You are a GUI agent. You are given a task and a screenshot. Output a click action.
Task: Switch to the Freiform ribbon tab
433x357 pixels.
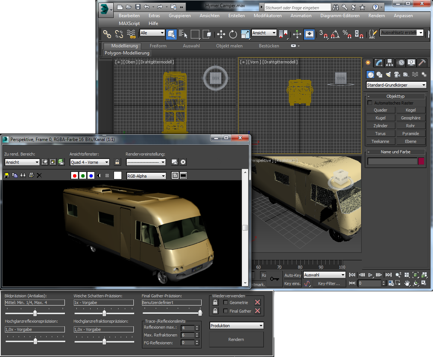point(158,46)
